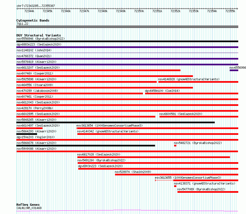Screen dimensions: 246x214
Task: Click the RefSeq Genes track title
Action: (x=28, y=205)
